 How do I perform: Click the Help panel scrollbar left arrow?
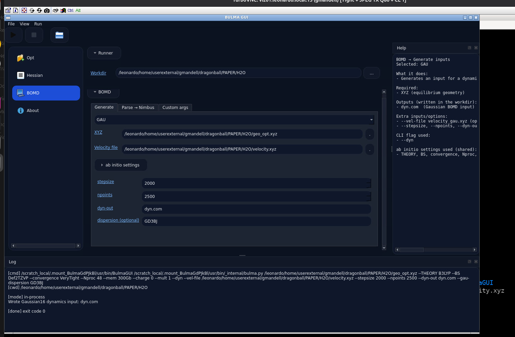tap(397, 250)
